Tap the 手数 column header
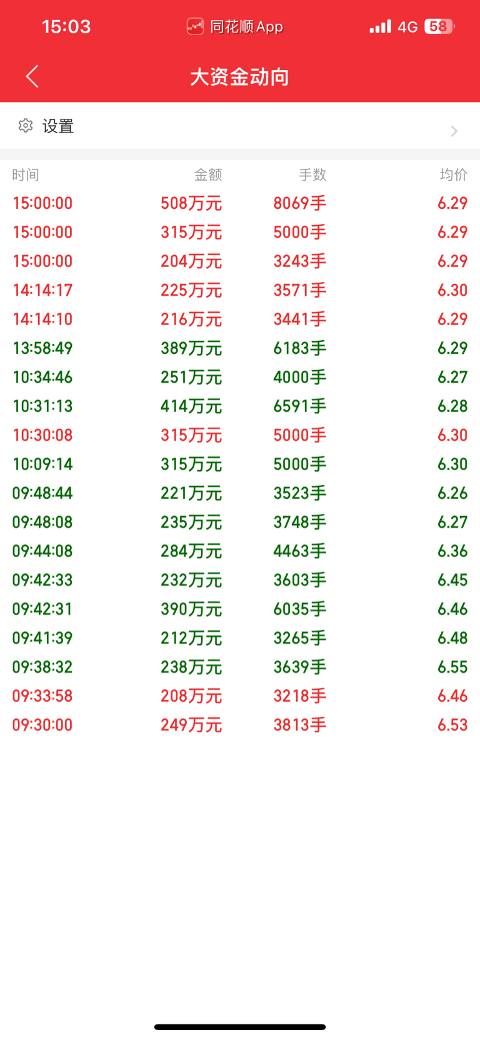480x1040 pixels. [312, 174]
